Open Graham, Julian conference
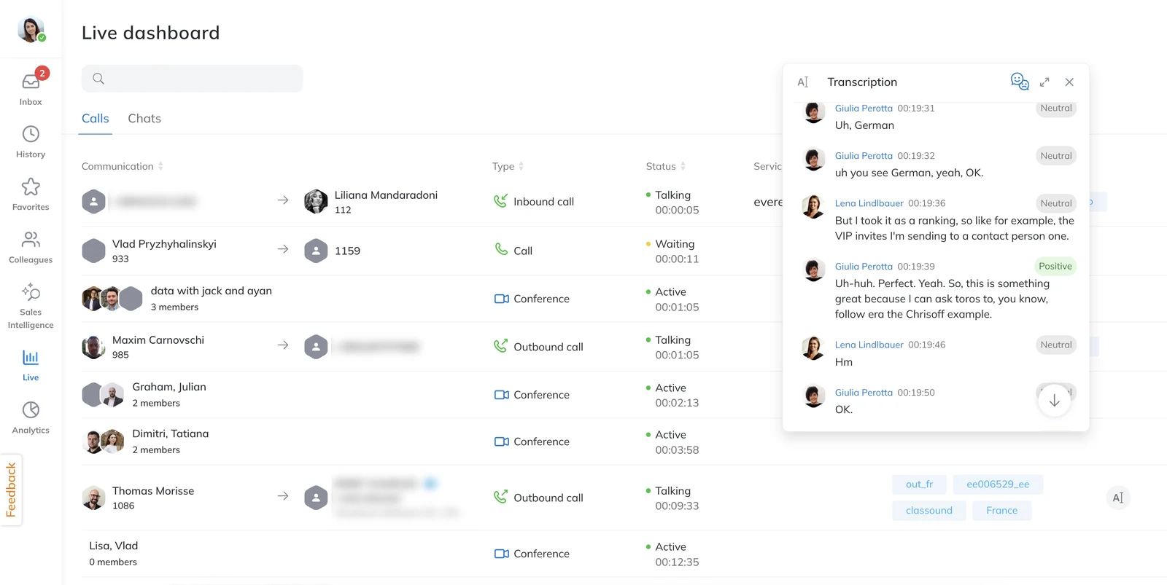Image resolution: width=1167 pixels, height=585 pixels. click(x=169, y=387)
